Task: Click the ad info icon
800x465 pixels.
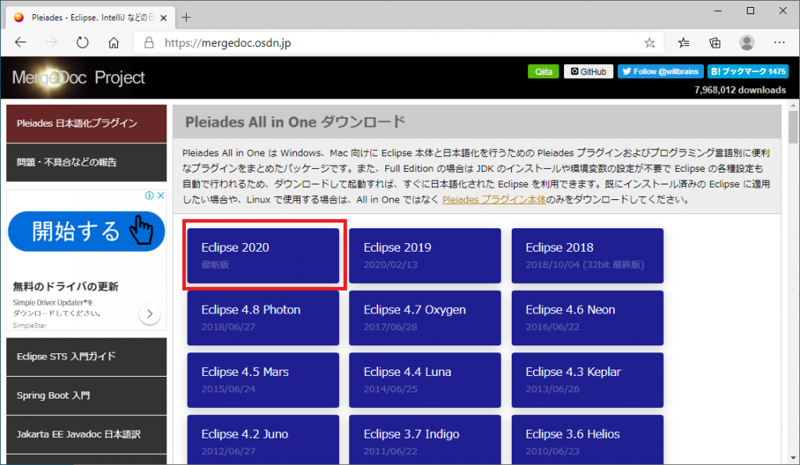Action: (149, 195)
